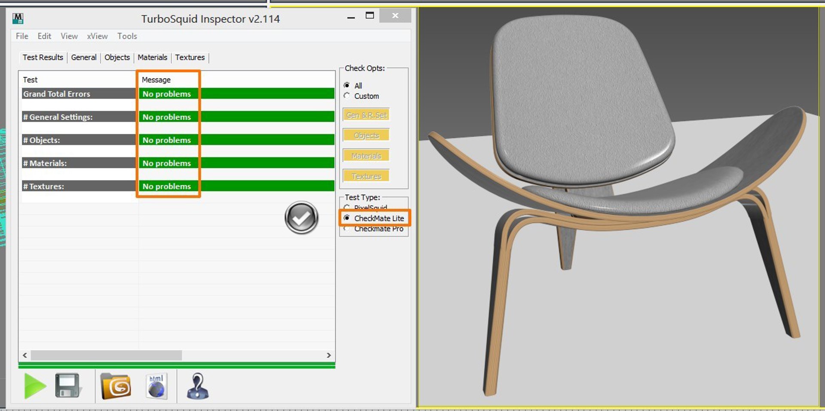The image size is (825, 411).
Task: Click the Gen & R.Set button
Action: coord(367,115)
